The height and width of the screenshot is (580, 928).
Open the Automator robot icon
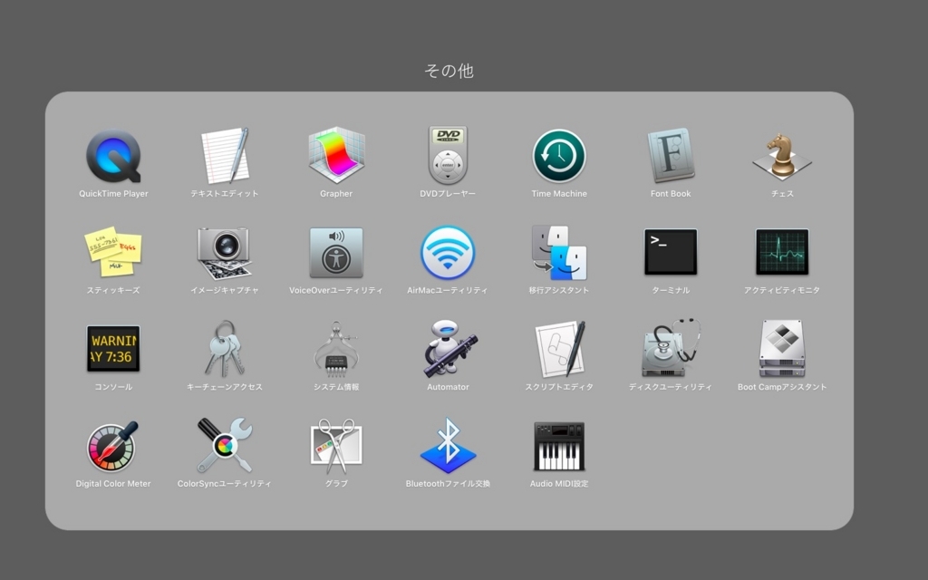click(449, 349)
